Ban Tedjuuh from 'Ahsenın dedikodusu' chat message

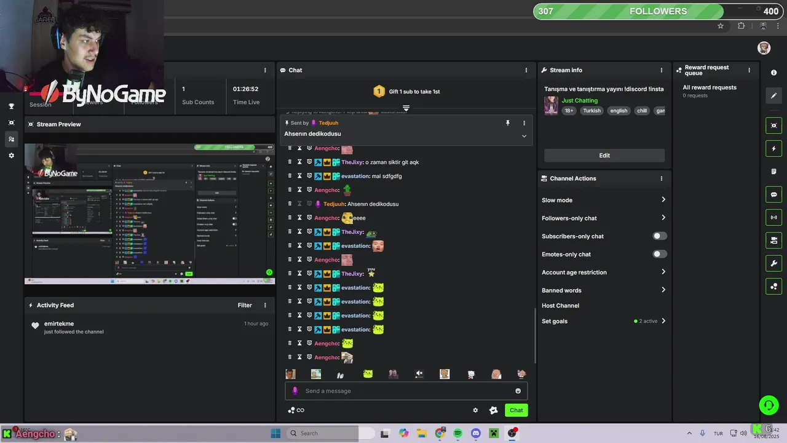point(309,204)
